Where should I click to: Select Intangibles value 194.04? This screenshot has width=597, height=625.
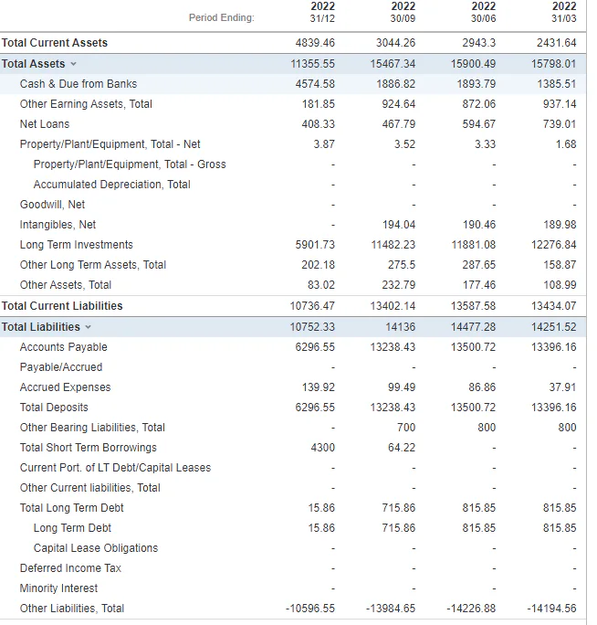point(399,225)
